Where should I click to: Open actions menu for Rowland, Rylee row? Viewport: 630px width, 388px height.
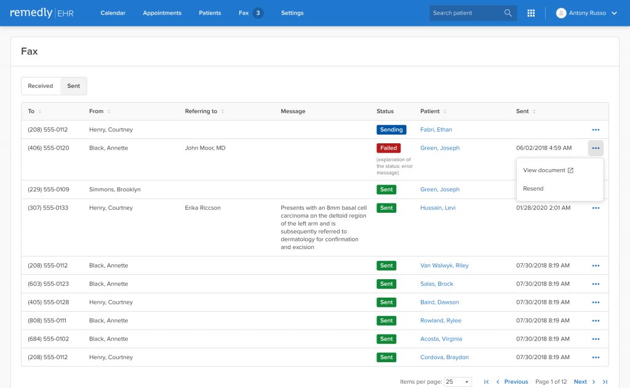coord(596,320)
